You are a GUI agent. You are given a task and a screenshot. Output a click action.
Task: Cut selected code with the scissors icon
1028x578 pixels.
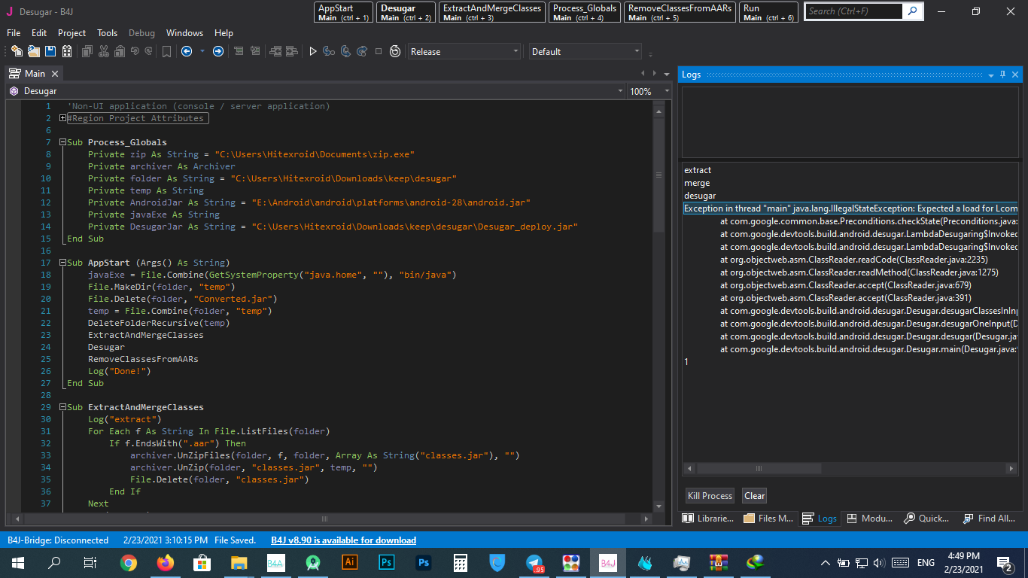(x=102, y=51)
